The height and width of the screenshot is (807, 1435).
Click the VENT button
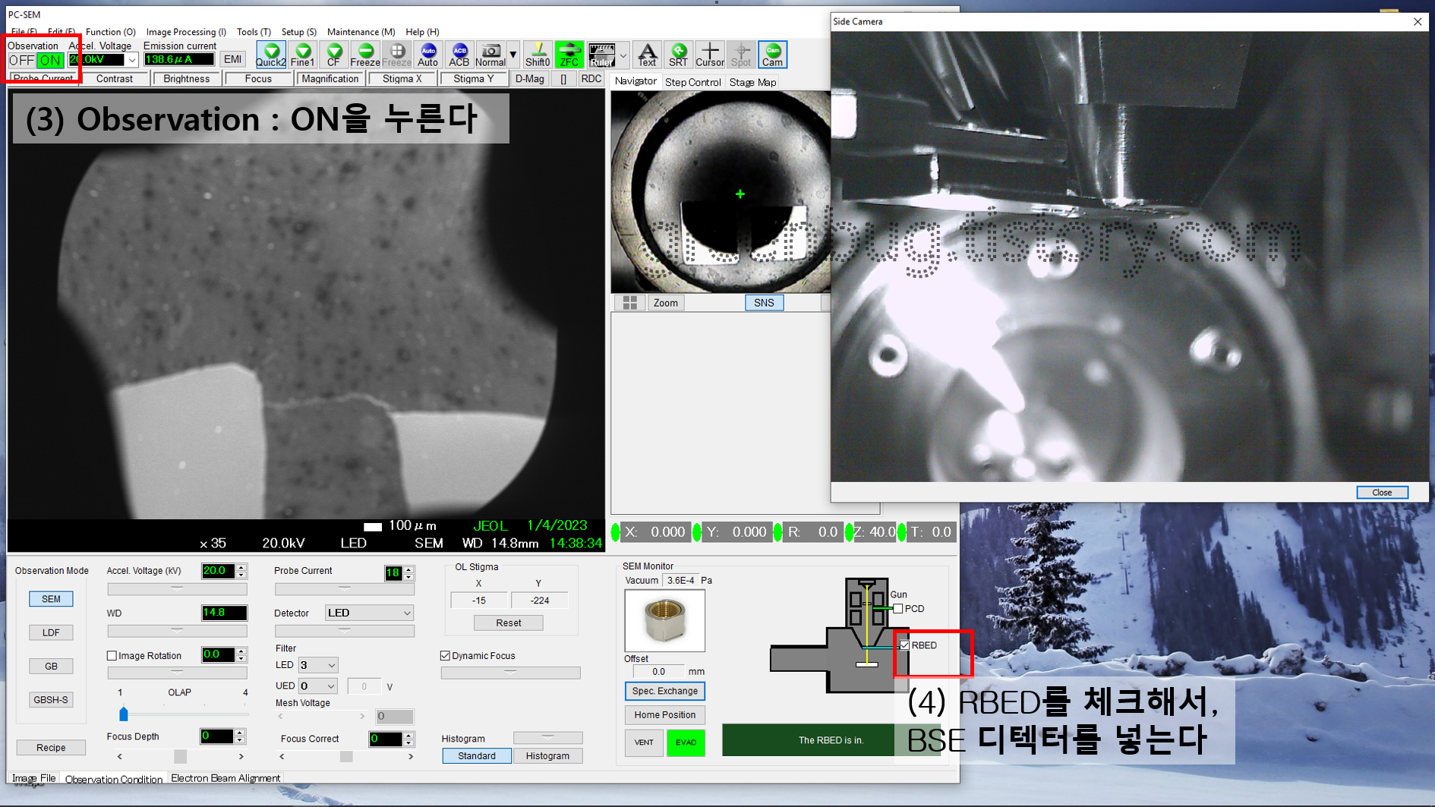click(x=644, y=742)
